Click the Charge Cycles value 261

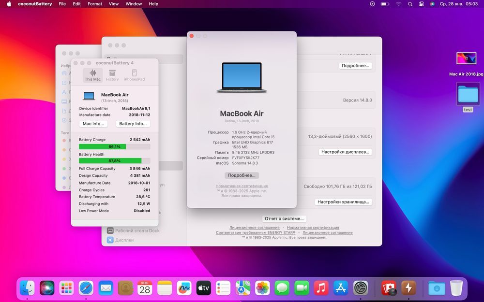(147, 190)
